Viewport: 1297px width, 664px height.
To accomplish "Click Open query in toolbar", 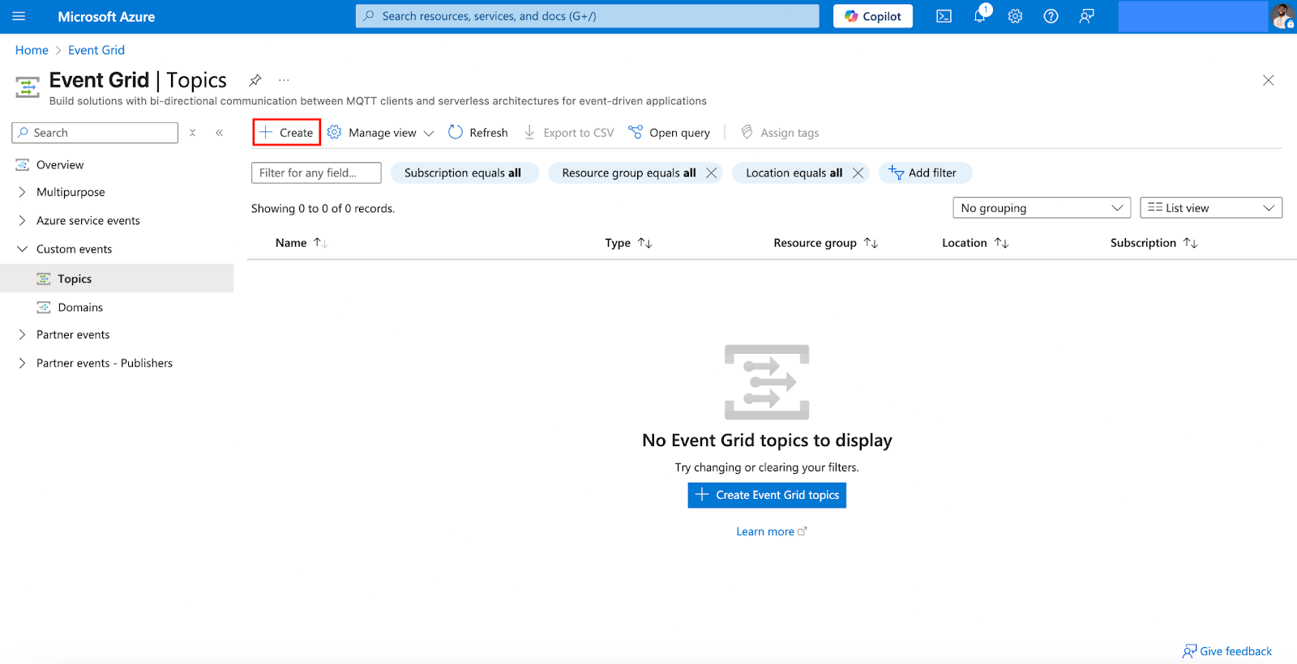I will click(x=670, y=133).
